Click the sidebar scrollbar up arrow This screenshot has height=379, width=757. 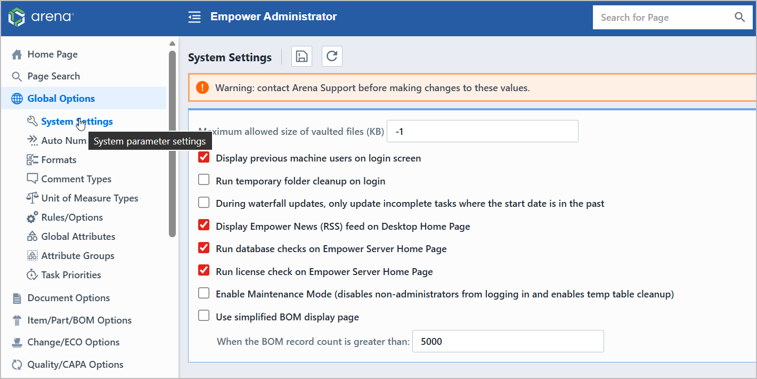pyautogui.click(x=172, y=44)
